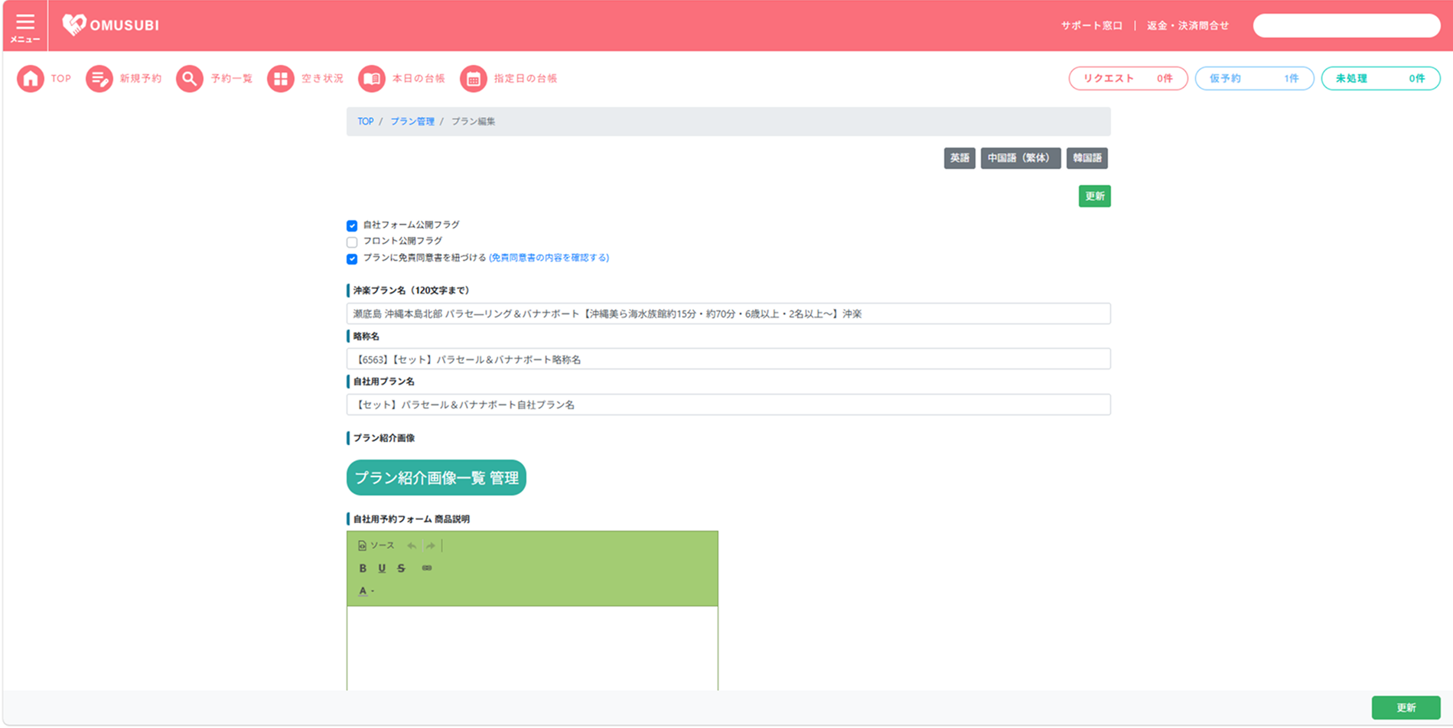
Task: Redo in the editor toolbar
Action: (x=431, y=545)
